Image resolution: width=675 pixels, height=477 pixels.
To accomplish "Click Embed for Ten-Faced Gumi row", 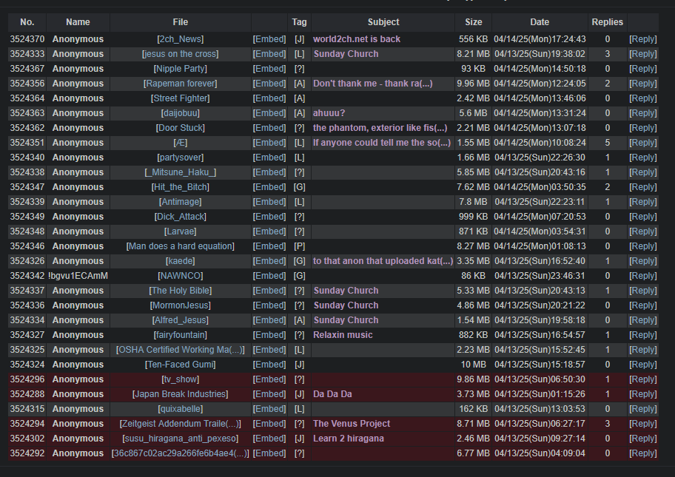I will pos(269,365).
